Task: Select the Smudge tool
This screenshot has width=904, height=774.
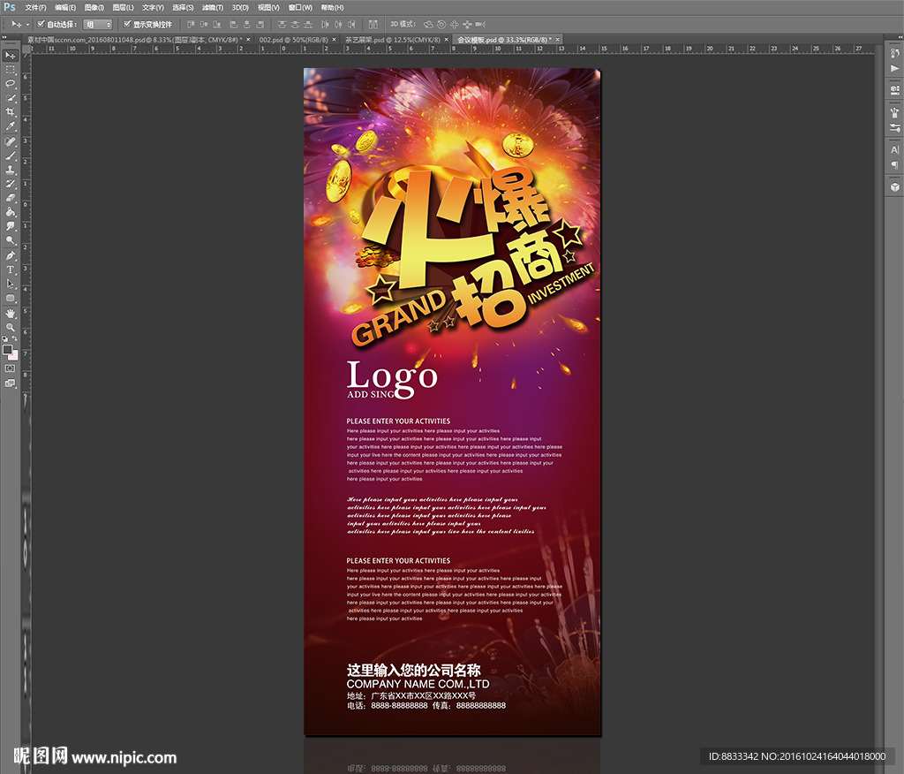Action: (x=11, y=226)
